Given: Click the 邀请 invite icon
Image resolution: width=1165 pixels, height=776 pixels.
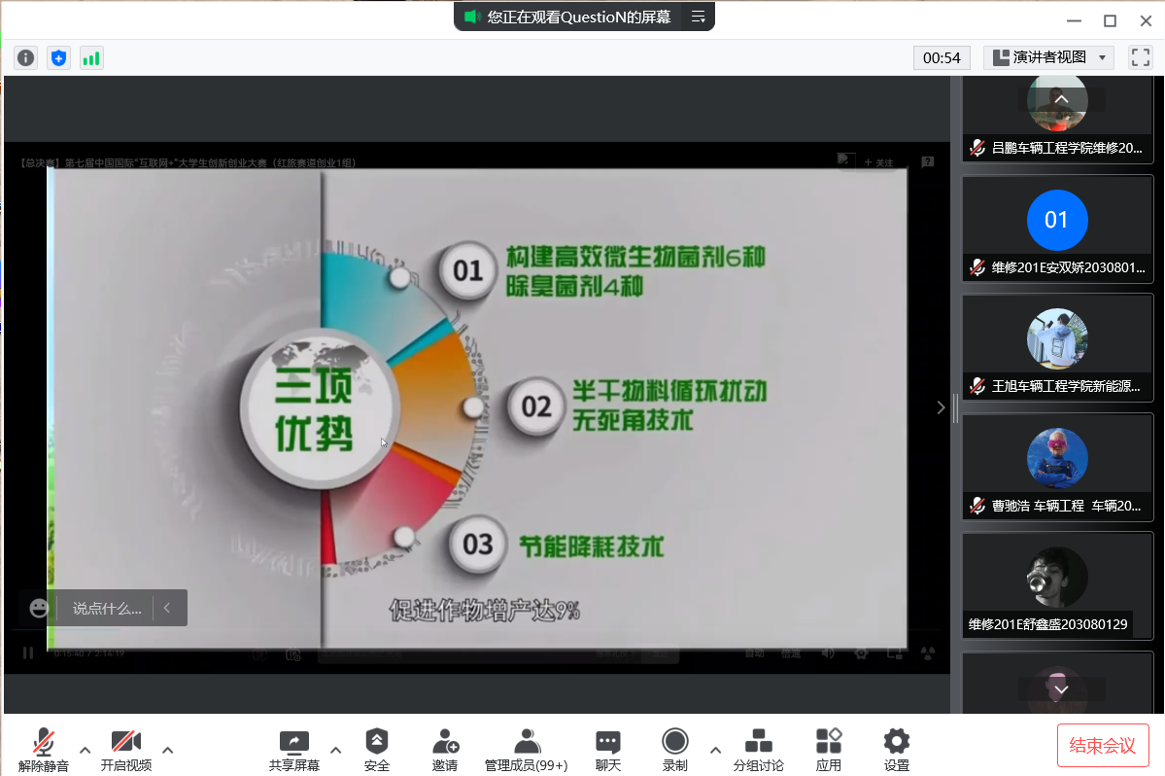Looking at the screenshot, I should click(x=445, y=750).
